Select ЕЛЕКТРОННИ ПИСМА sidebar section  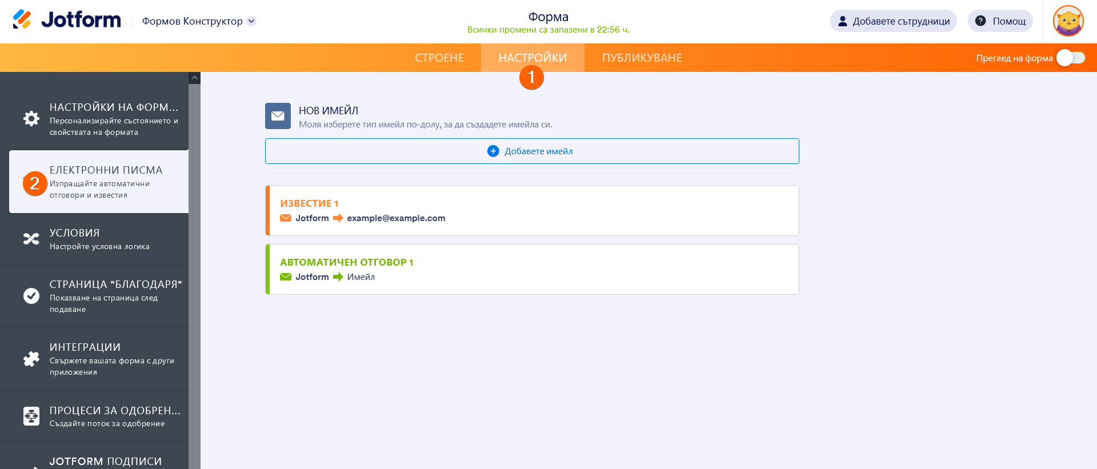(99, 182)
